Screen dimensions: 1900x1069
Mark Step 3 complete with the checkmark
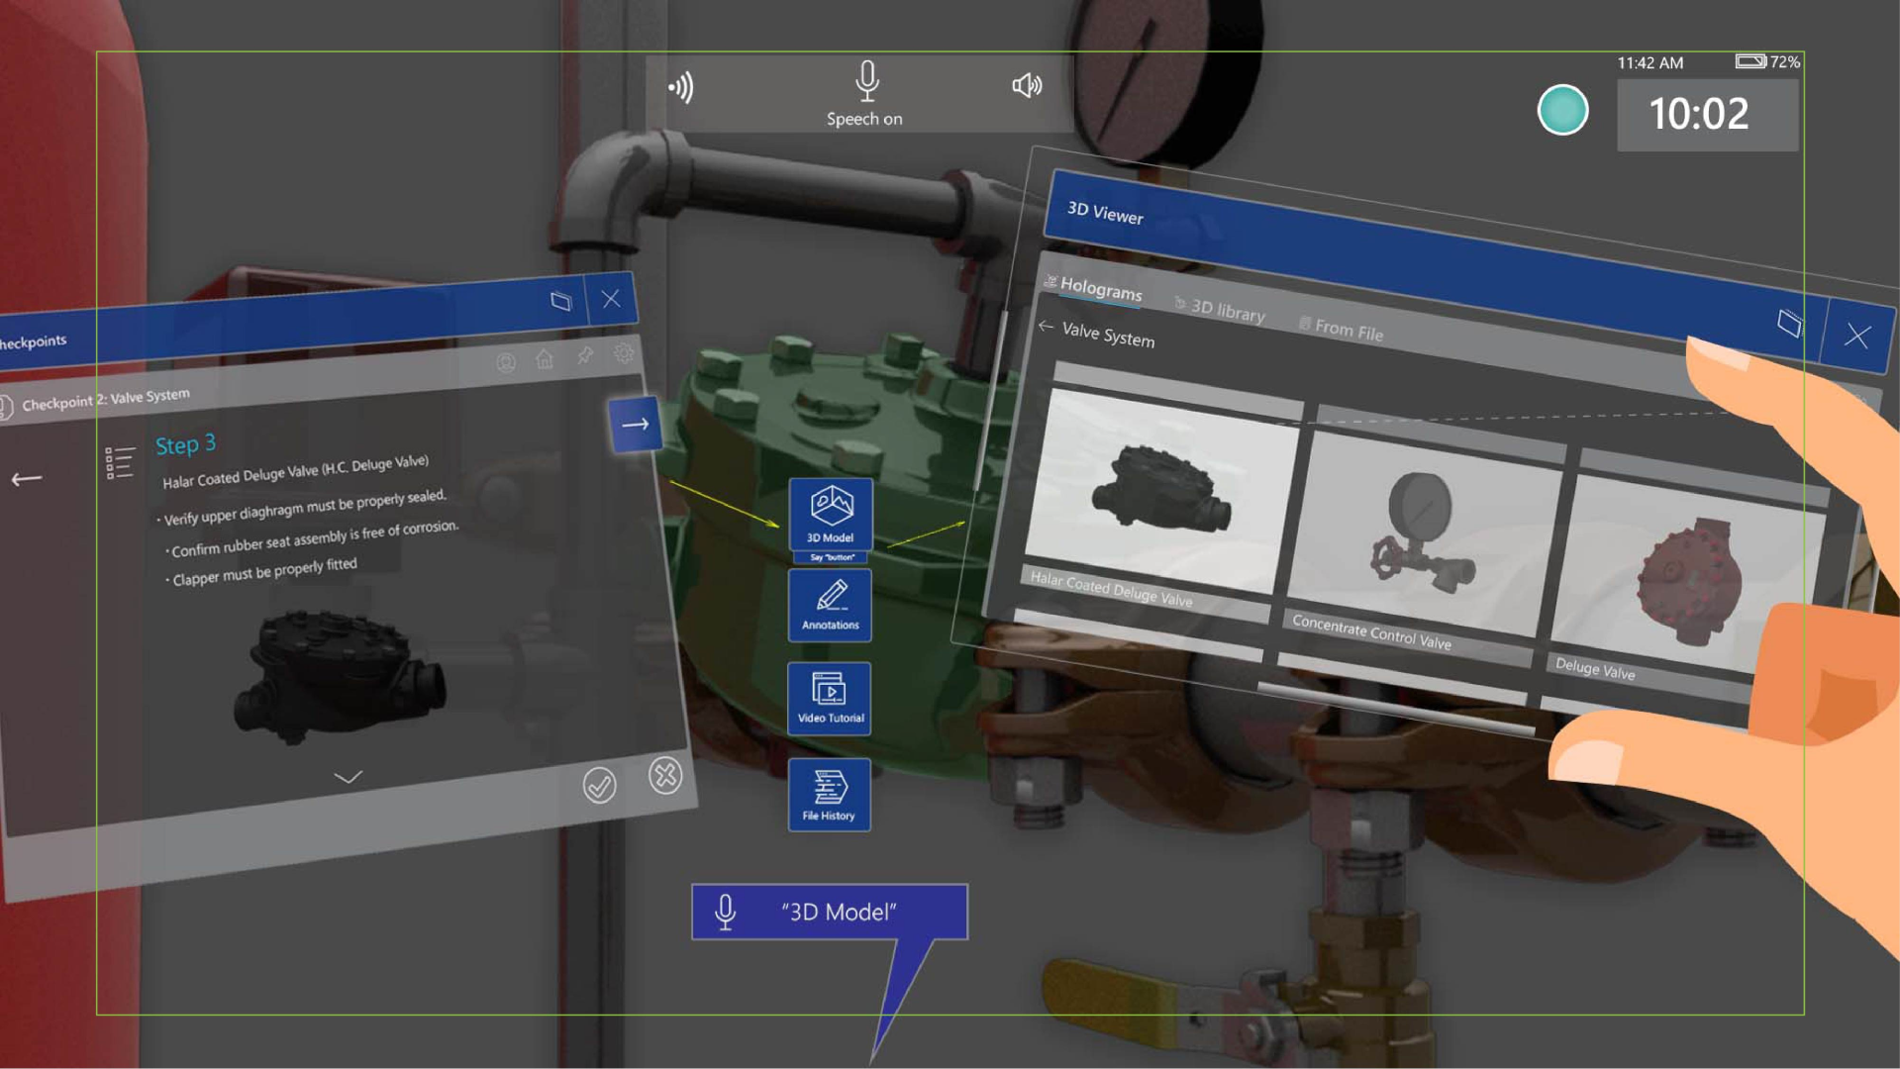pos(599,786)
